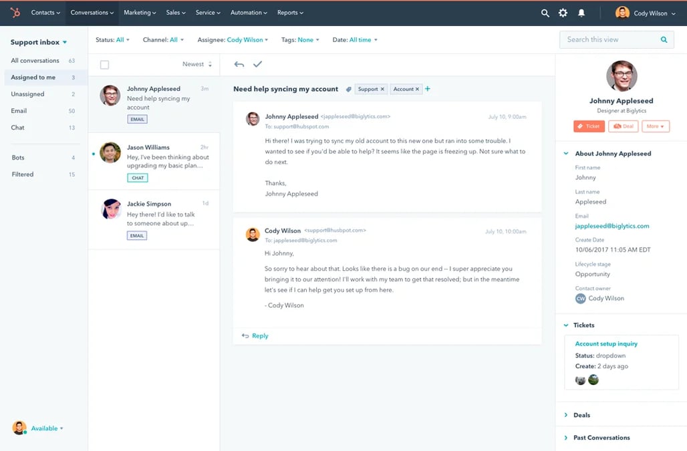Toggle the Available status dropdown
This screenshot has width=687, height=451.
click(x=47, y=428)
